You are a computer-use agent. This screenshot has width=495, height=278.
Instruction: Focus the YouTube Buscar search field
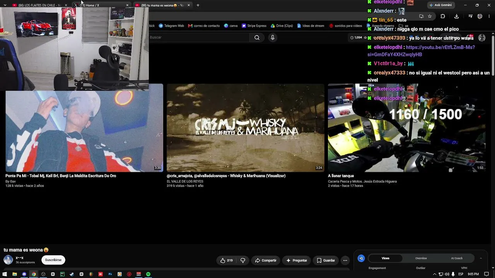[199, 37]
